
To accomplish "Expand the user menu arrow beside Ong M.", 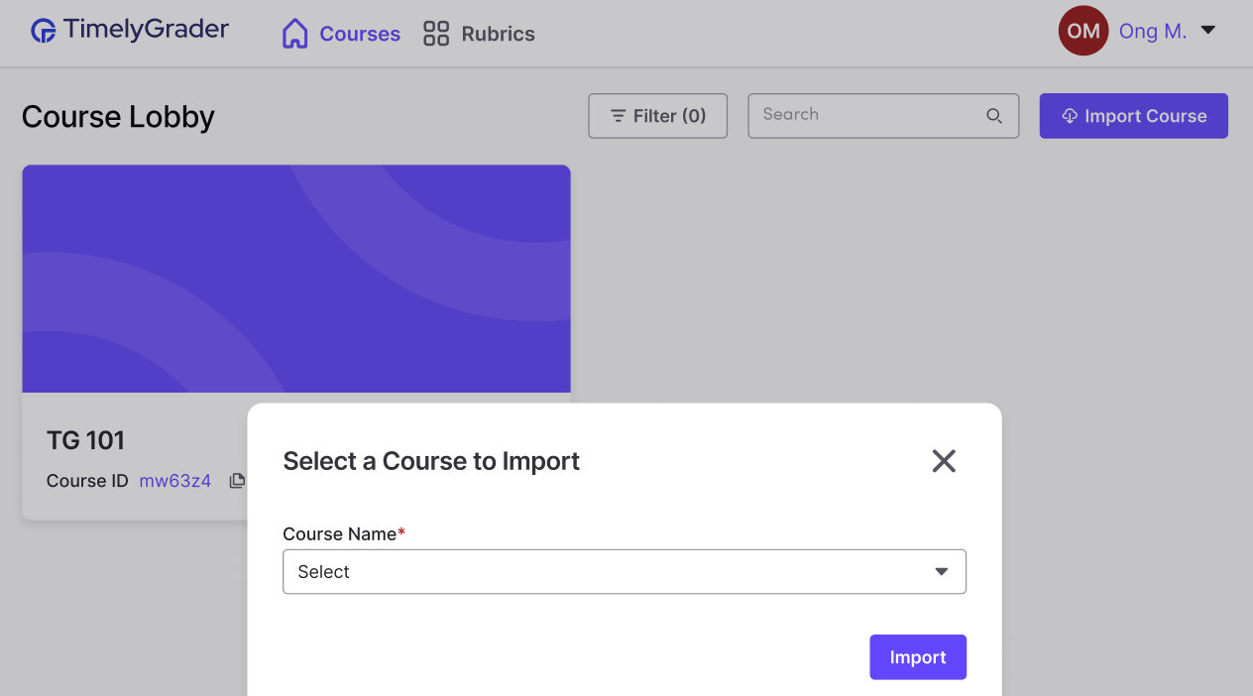I will 1208,30.
